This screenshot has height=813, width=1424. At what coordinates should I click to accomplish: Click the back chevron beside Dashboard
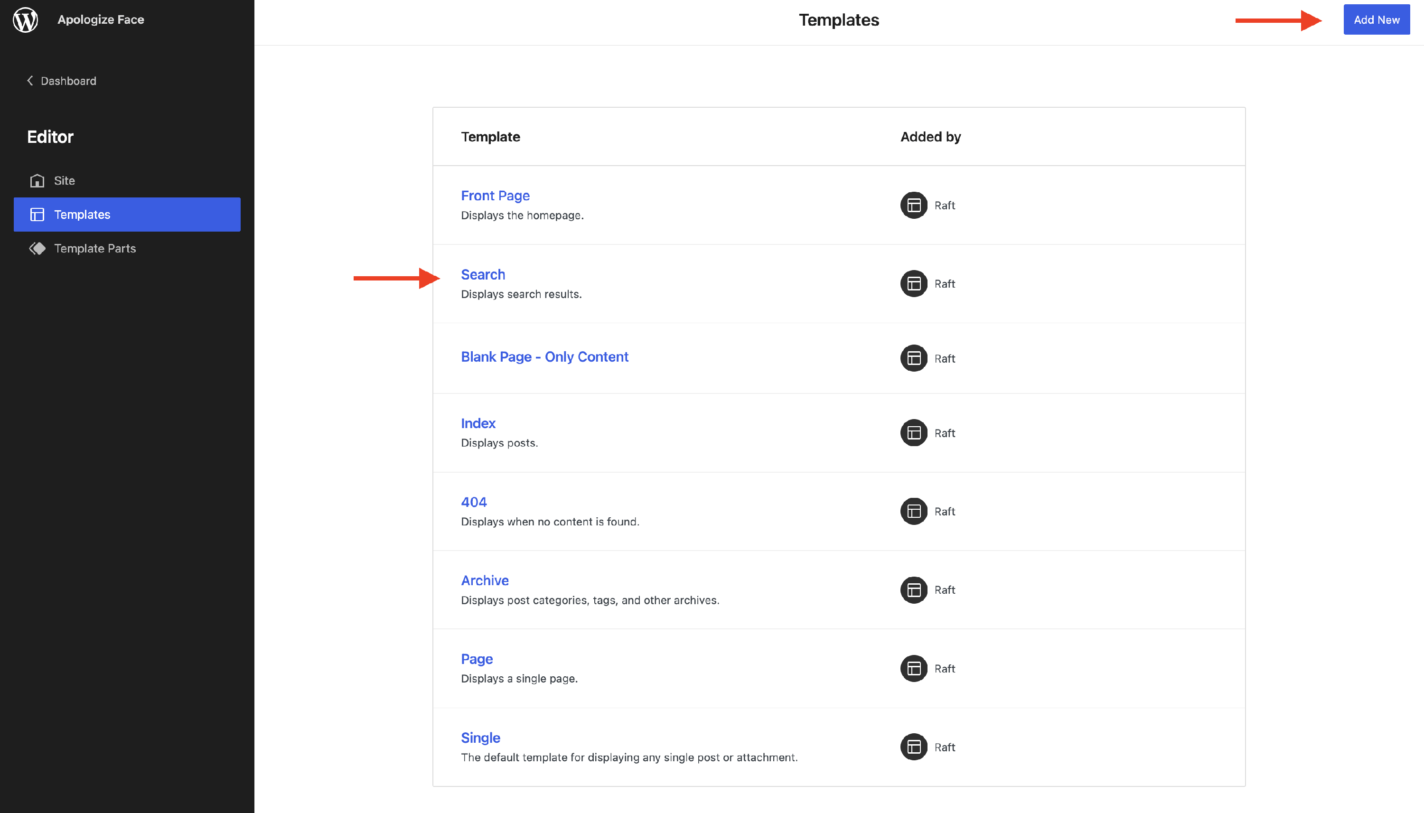(x=30, y=81)
